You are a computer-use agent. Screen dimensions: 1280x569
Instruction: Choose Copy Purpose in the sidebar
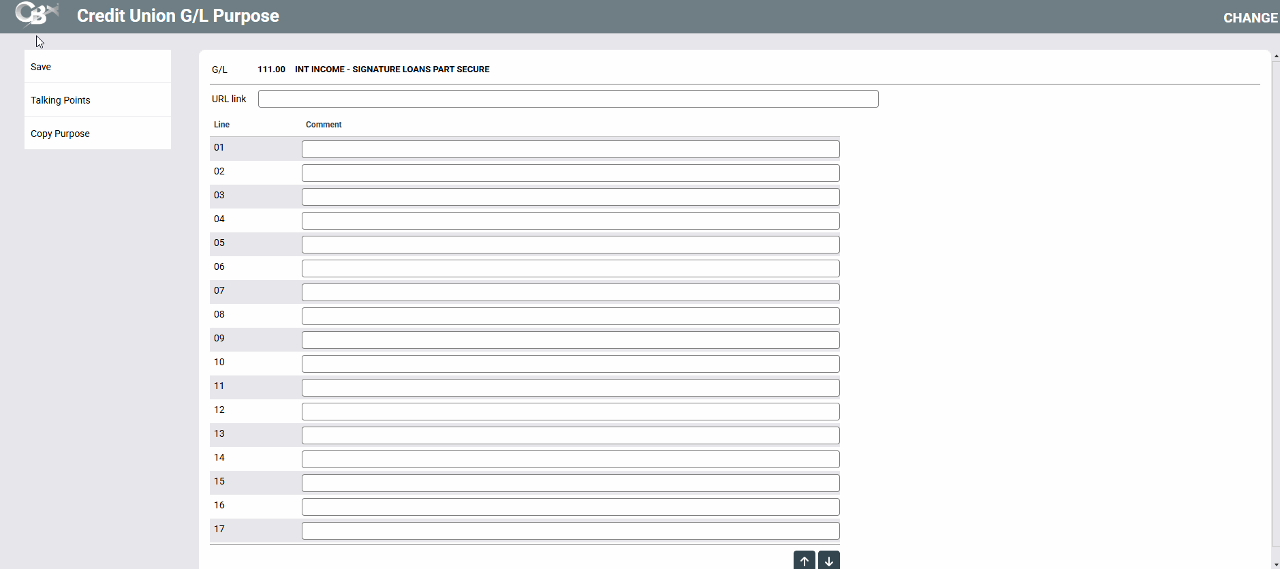(97, 134)
